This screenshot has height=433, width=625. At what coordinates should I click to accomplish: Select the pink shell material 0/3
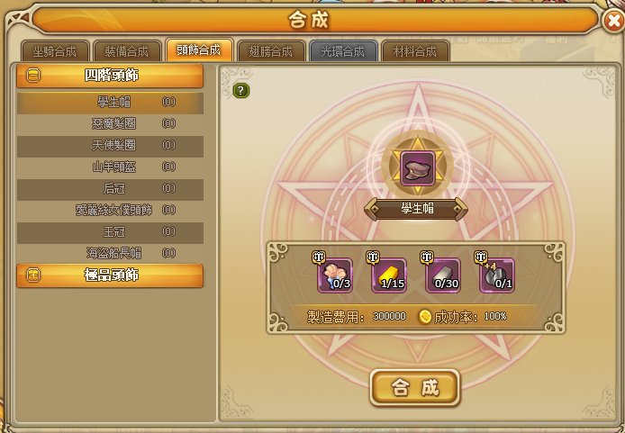pyautogui.click(x=335, y=275)
